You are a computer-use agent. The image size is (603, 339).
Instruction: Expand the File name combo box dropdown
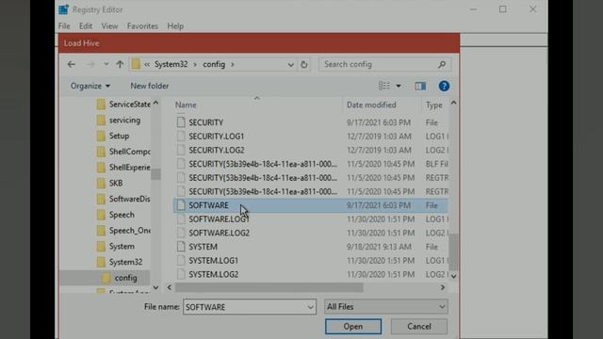[x=310, y=307]
